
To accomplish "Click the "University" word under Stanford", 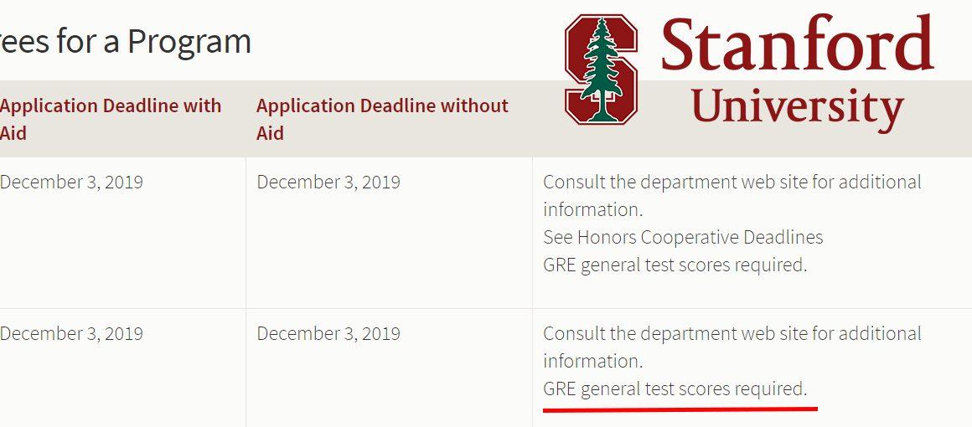I will pos(797,106).
